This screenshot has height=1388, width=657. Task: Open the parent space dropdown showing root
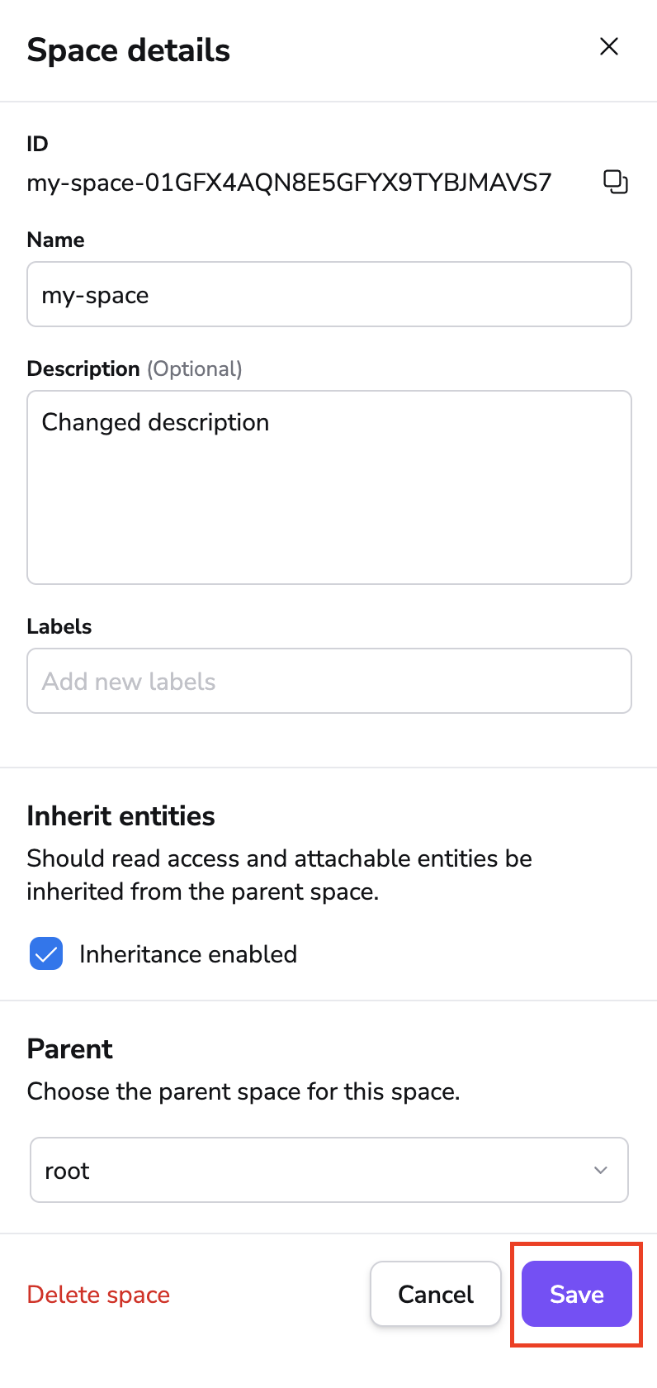(x=328, y=1170)
